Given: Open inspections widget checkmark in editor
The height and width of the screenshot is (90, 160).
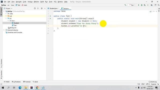Looking at the screenshot, I should [151, 11].
